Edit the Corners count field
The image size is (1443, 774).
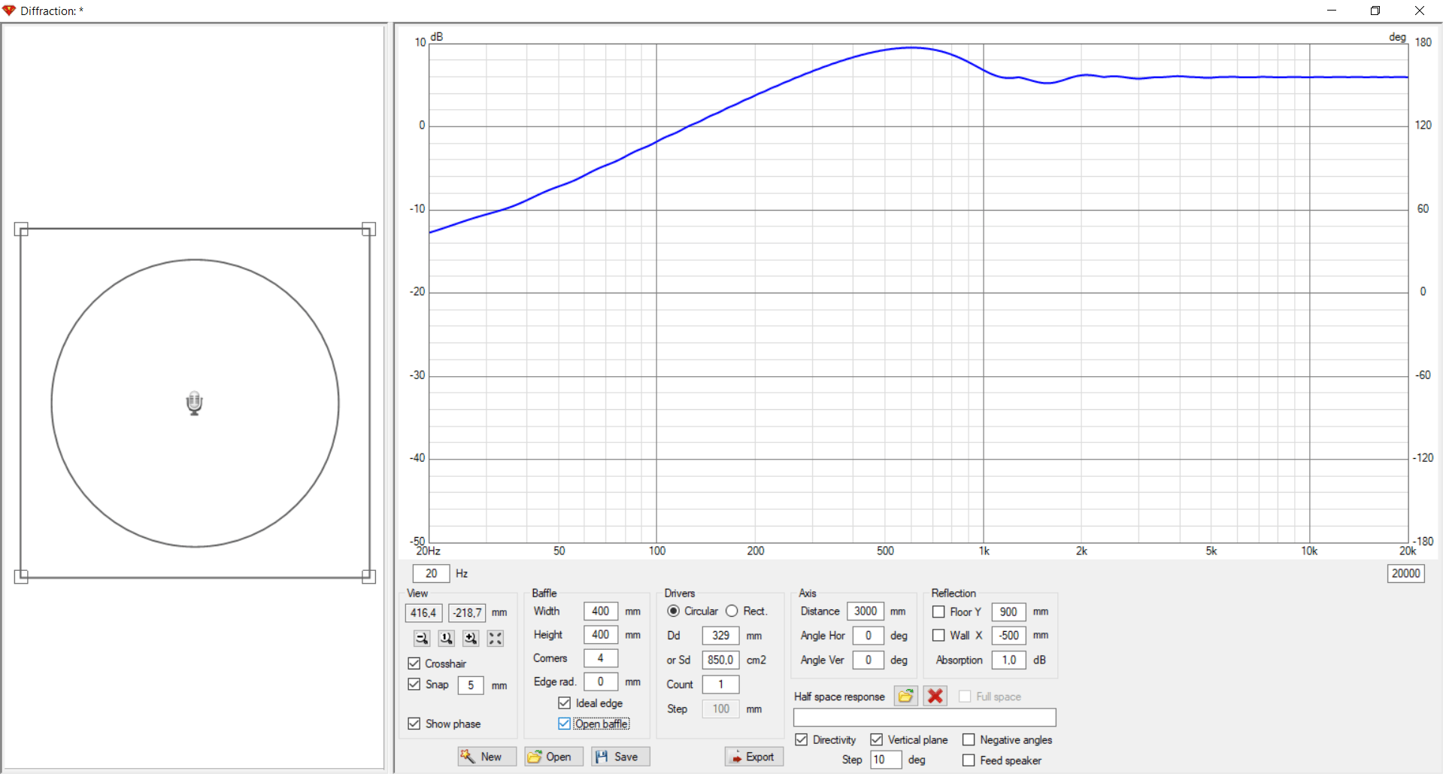601,658
